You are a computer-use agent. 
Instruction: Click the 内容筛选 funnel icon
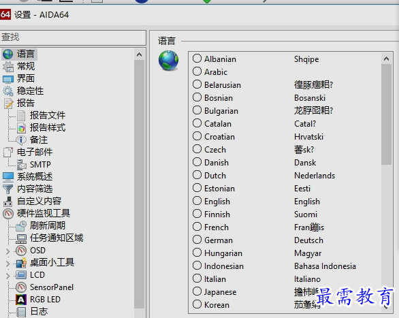tap(7, 189)
